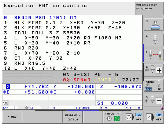
Task: Click the Execution PGM en continu title
Action: (46, 5)
